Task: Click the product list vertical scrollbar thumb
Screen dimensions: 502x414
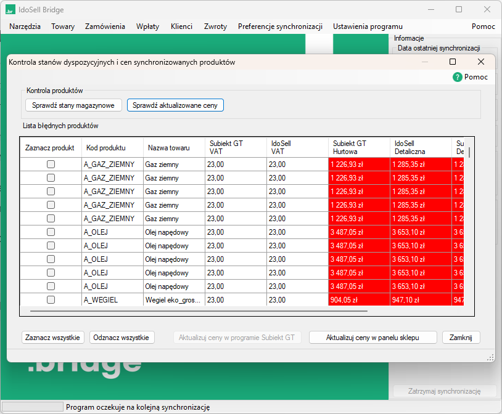Action: (469, 152)
